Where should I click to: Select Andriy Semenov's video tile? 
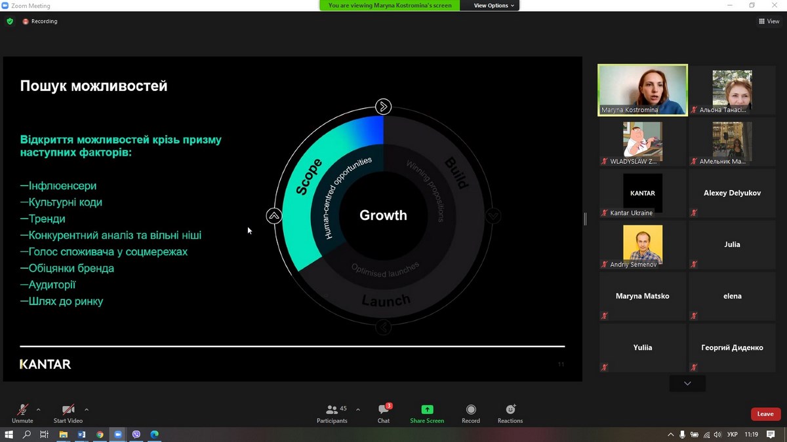pos(643,245)
